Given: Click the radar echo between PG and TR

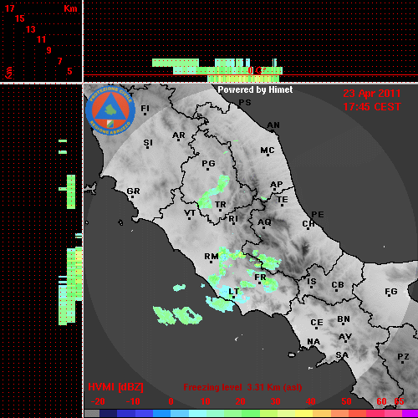Looking at the screenshot, I should tap(214, 192).
